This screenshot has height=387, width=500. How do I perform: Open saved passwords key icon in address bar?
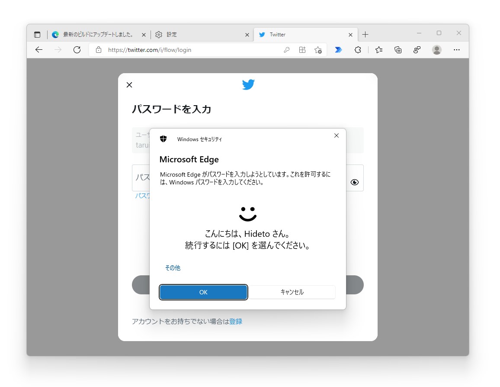[287, 50]
